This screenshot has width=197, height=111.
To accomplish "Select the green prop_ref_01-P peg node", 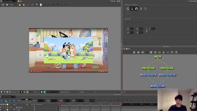I will coord(167,68).
